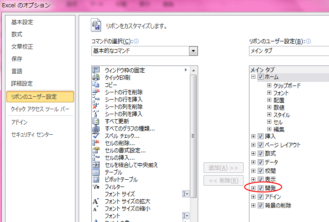Open クイック アクセス ツール バー category

tap(40, 109)
